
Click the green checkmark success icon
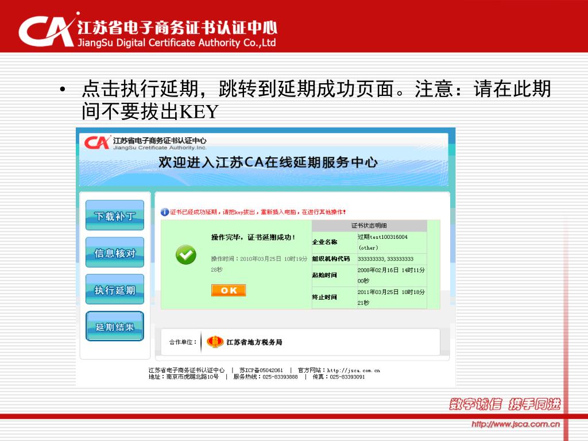185,255
